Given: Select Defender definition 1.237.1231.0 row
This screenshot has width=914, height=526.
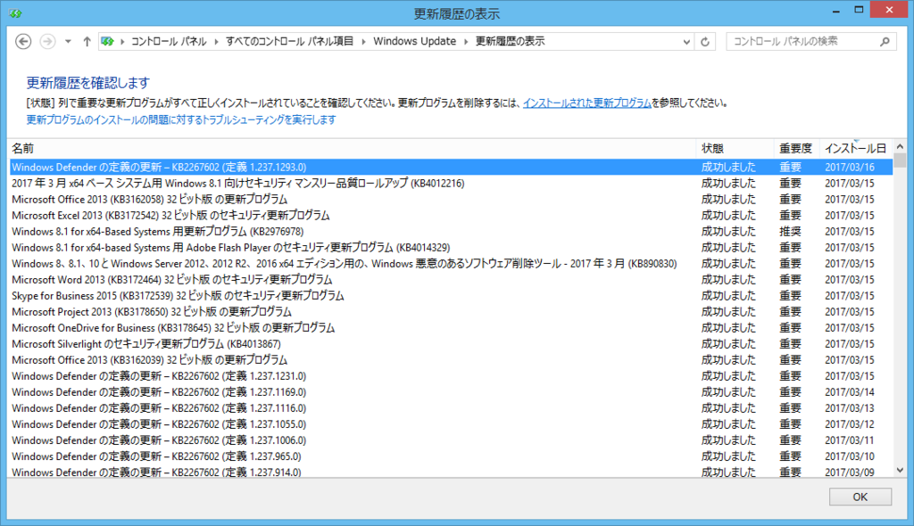Looking at the screenshot, I should (451, 376).
